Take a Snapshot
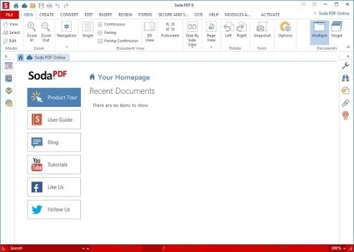Viewport: 354px width, 252px height. [x=262, y=30]
